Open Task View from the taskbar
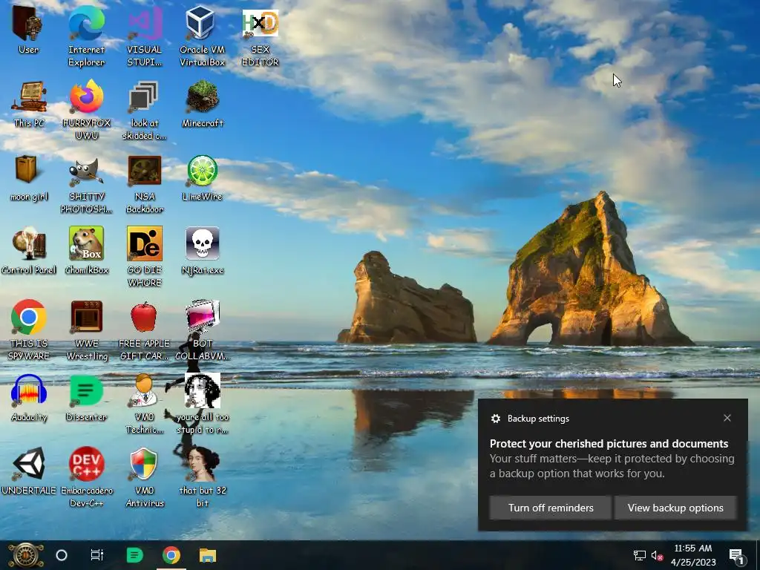760x570 pixels. tap(97, 555)
